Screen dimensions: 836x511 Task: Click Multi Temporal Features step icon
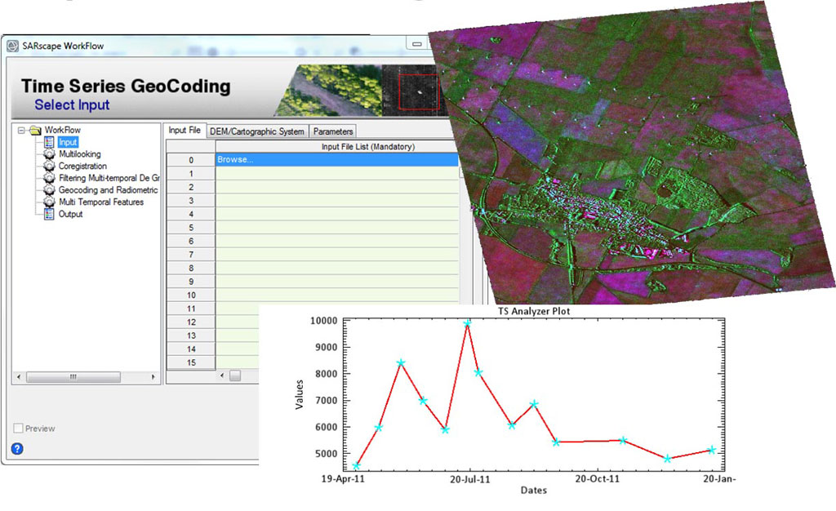pos(49,202)
